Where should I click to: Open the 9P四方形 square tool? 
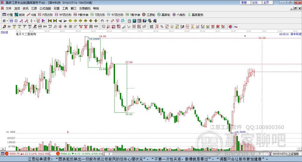(63, 15)
